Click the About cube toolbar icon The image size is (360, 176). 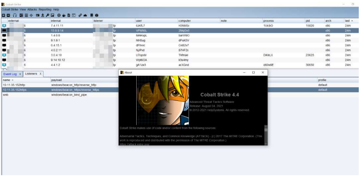point(97,15)
